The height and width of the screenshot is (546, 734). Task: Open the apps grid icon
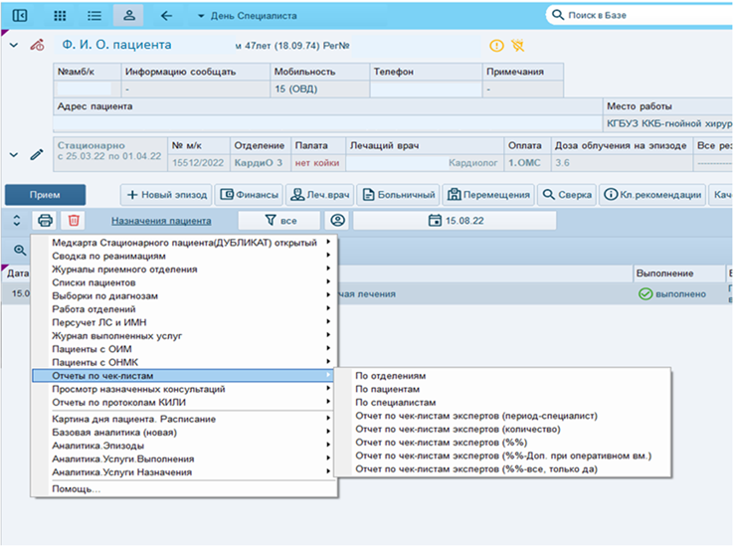coord(60,16)
